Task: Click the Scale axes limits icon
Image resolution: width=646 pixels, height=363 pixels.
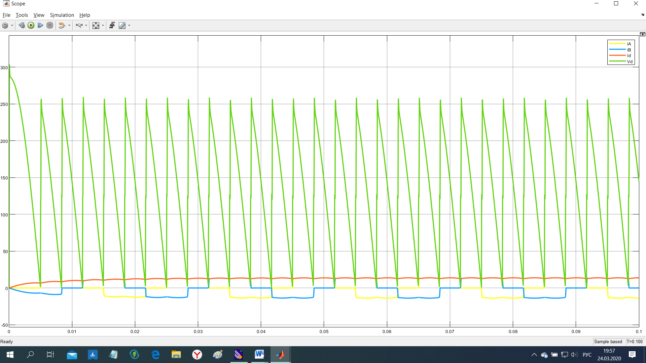Action: (x=96, y=26)
